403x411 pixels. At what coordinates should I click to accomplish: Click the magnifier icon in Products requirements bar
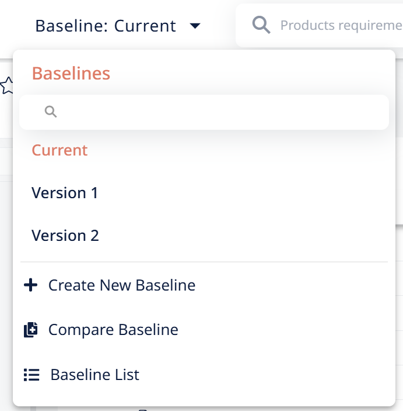(261, 25)
